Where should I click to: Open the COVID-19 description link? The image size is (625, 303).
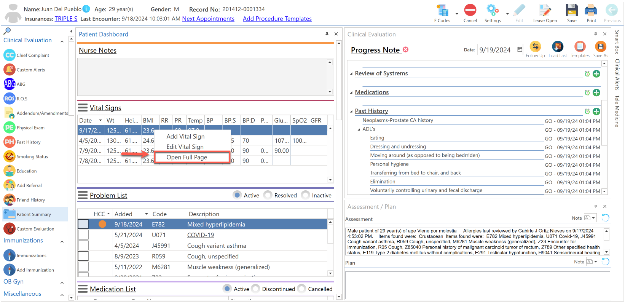tap(201, 235)
